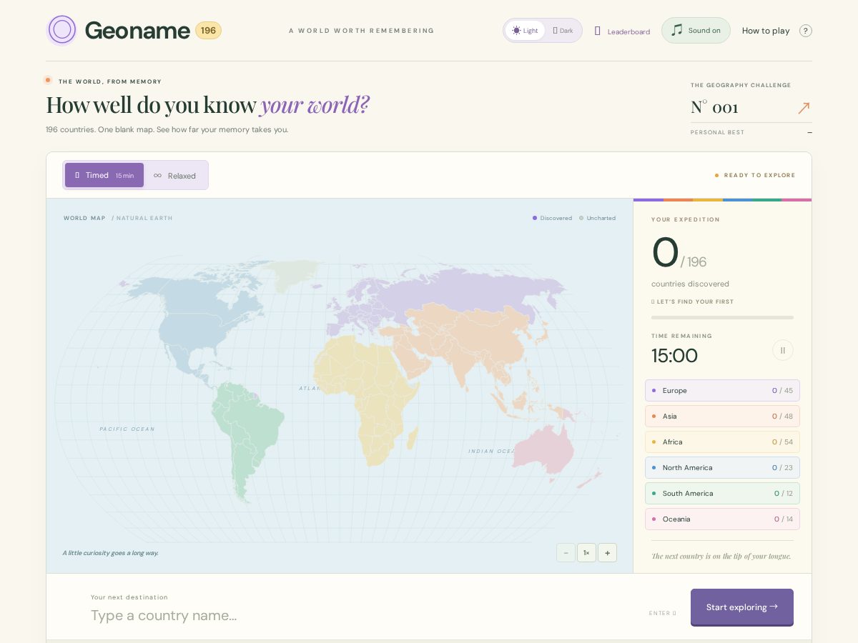
Task: Pause the timer with the pause button
Action: 783,350
